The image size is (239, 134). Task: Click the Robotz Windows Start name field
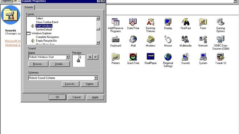[x=47, y=57]
